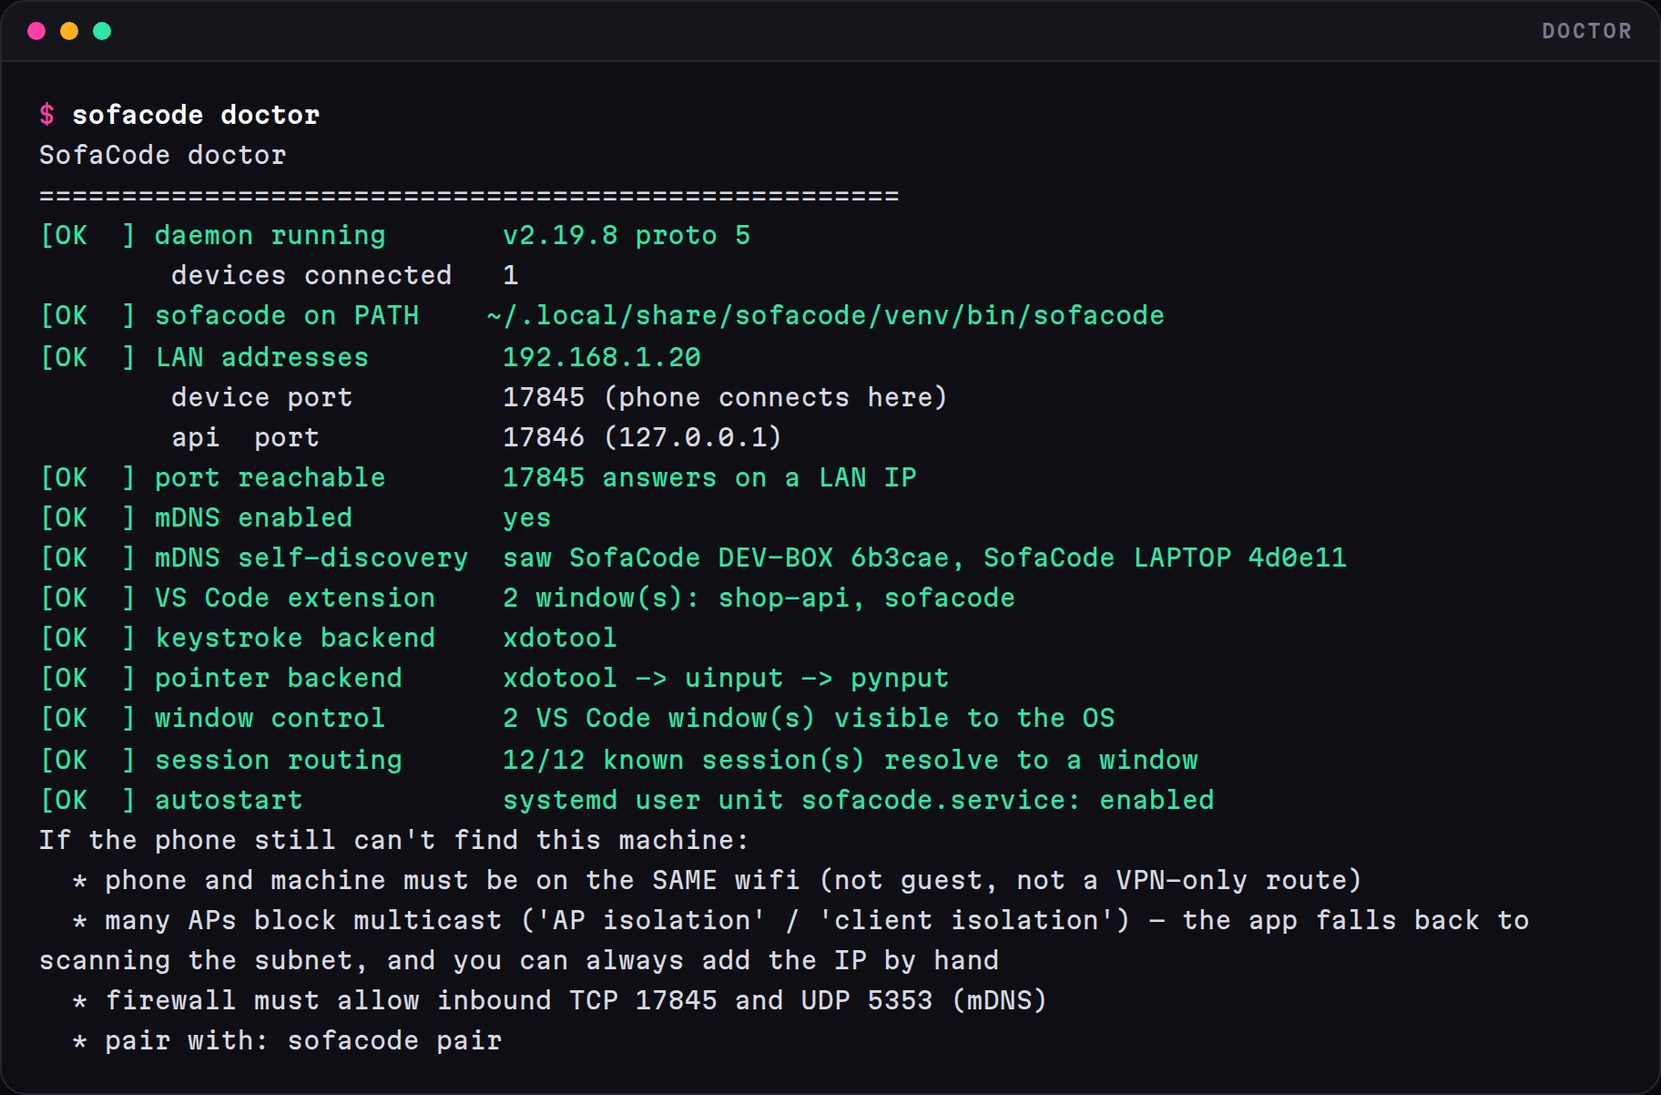This screenshot has width=1661, height=1095.
Task: Click the 'SAME wifi' bullet line
Action: tap(718, 880)
